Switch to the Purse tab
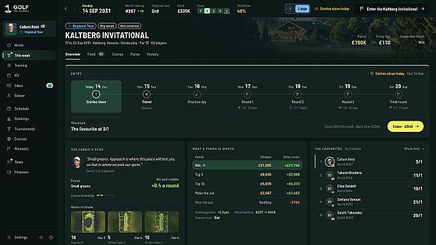 tap(135, 54)
